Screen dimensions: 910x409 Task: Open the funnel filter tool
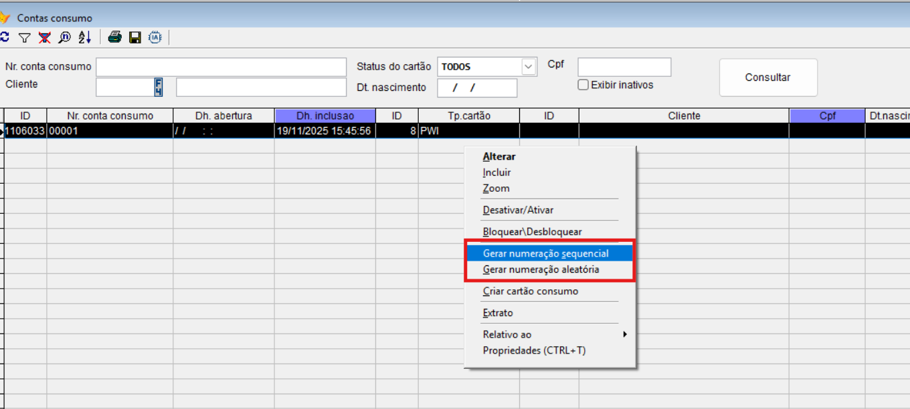pyautogui.click(x=24, y=37)
